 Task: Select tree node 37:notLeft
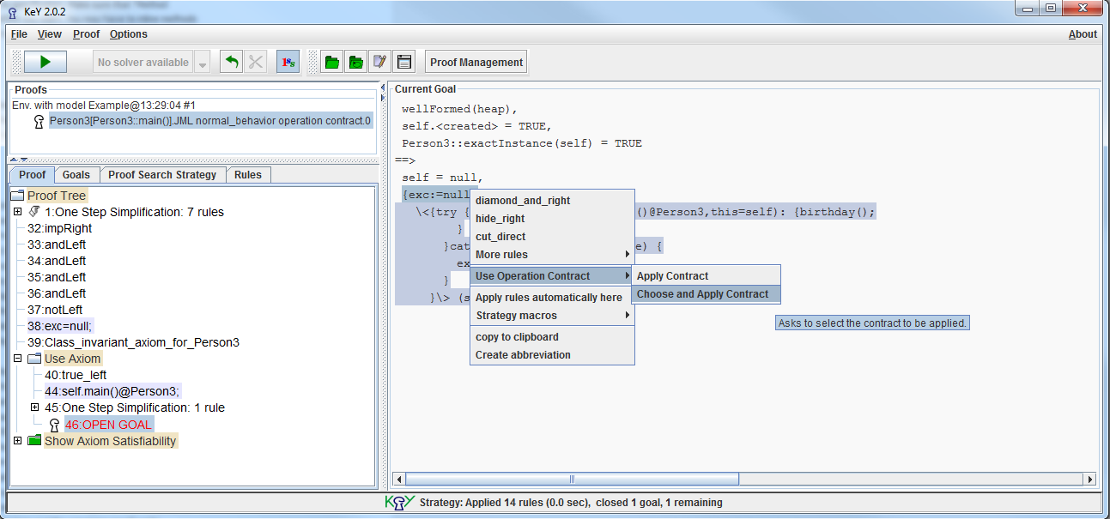point(55,310)
